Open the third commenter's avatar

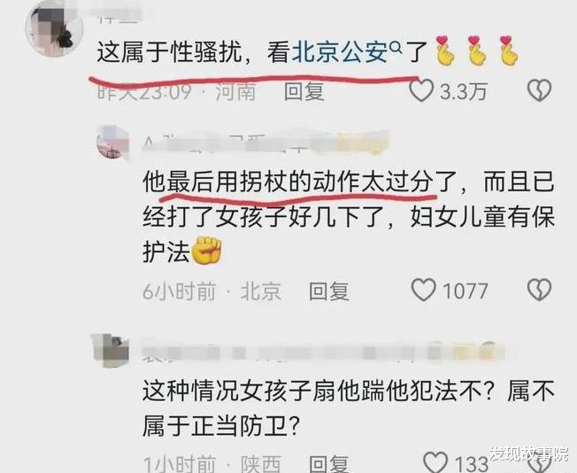pos(111,351)
